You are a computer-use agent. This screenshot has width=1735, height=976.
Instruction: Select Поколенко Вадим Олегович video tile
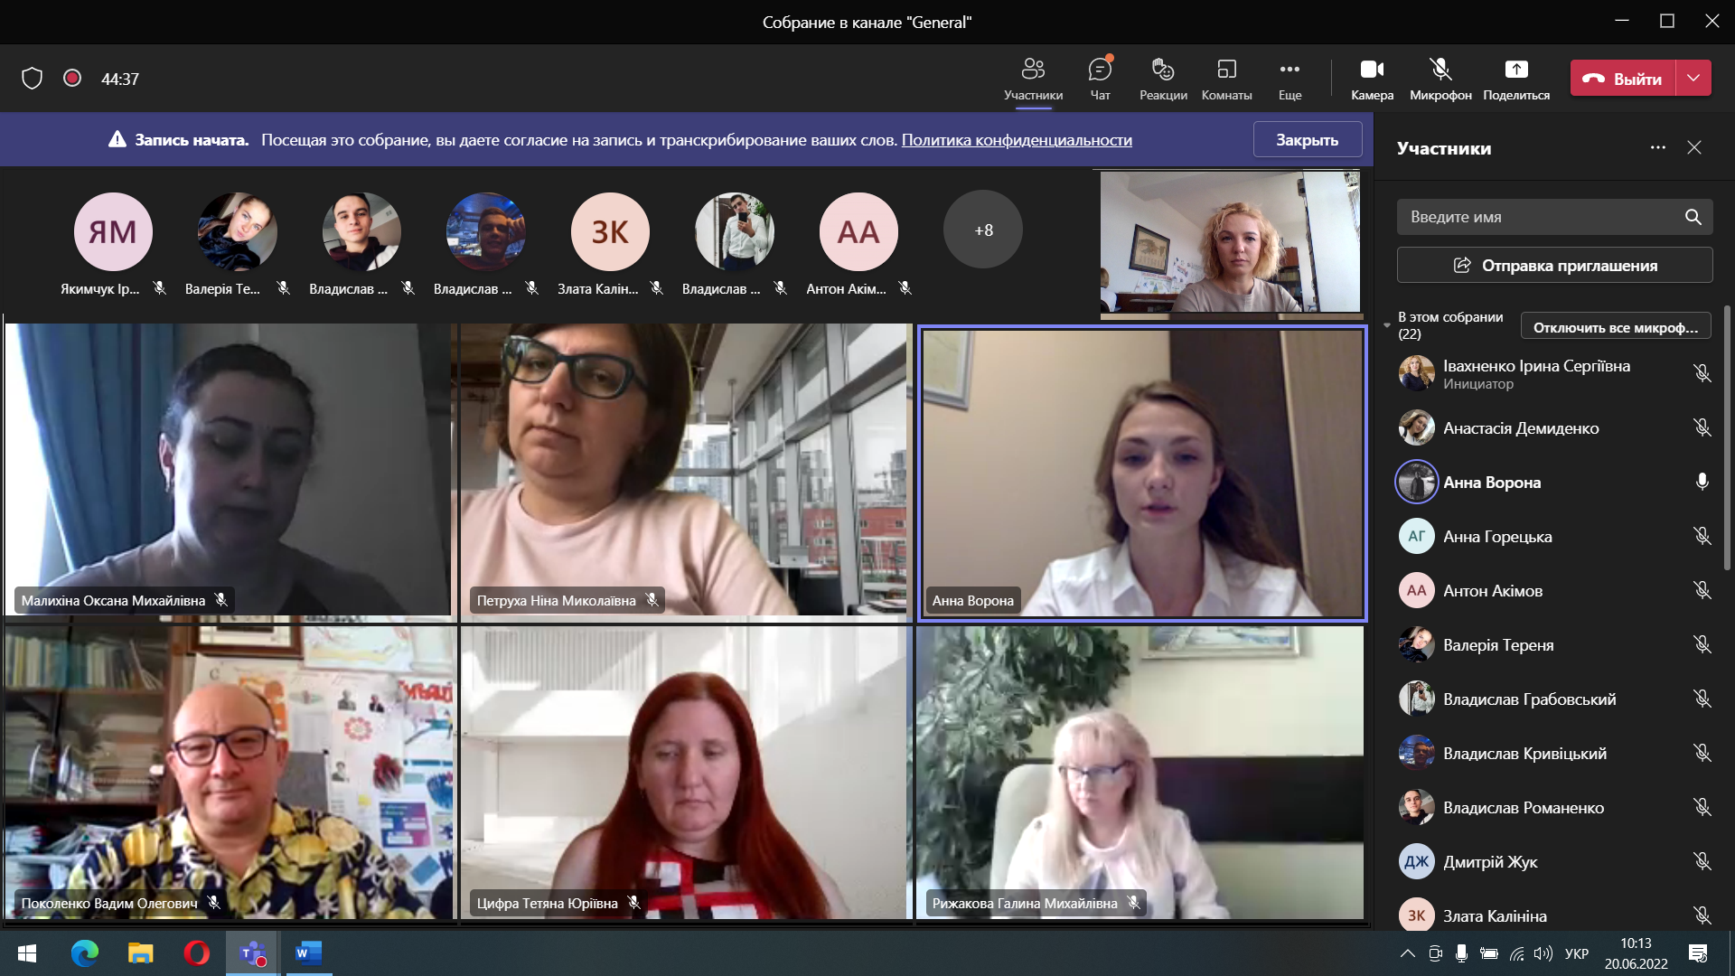(x=230, y=774)
